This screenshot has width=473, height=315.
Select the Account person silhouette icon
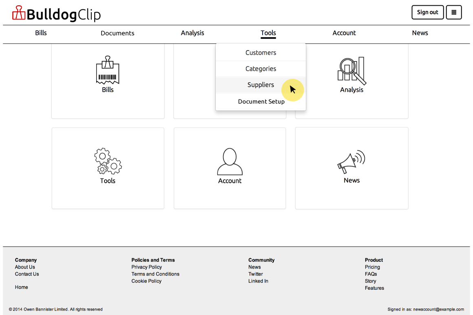tap(230, 161)
